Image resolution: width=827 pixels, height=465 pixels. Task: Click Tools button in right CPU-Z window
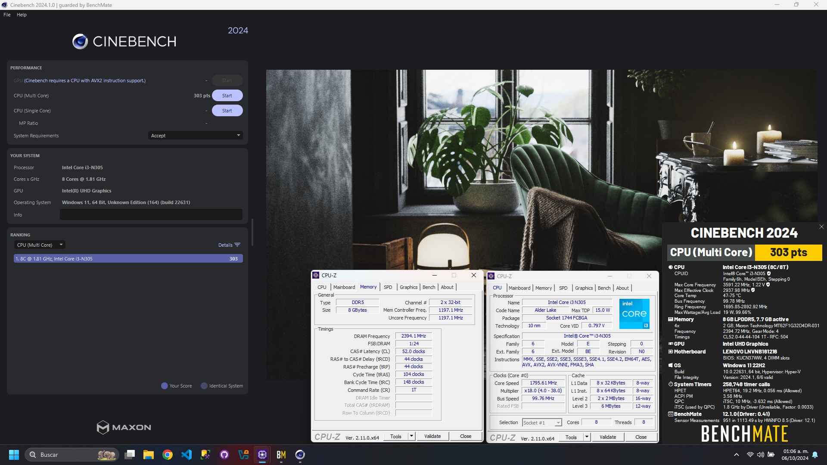point(571,437)
